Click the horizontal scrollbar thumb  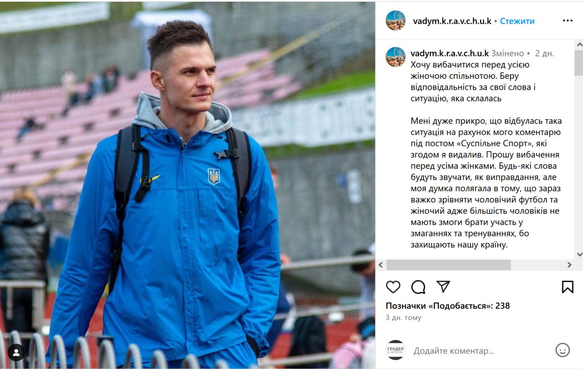click(448, 265)
